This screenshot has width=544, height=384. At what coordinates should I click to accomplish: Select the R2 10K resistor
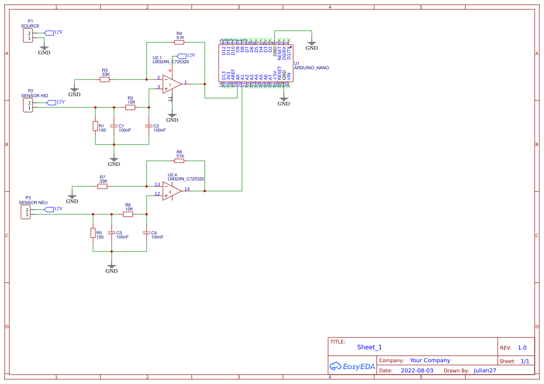[x=130, y=107]
